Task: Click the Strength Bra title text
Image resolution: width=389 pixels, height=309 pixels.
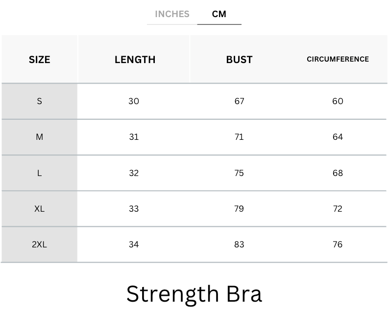Action: tap(194, 293)
